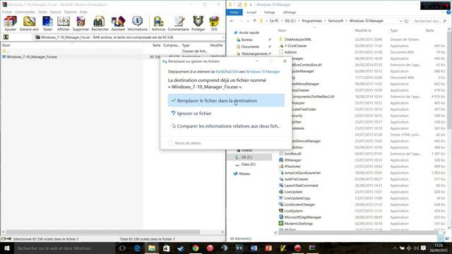The height and width of the screenshot is (254, 452).
Task: Sort Explorer by Modifié le column
Action: tap(362, 30)
